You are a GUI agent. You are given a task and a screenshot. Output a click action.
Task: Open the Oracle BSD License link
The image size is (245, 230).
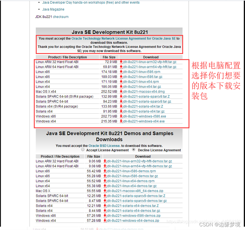(104, 146)
